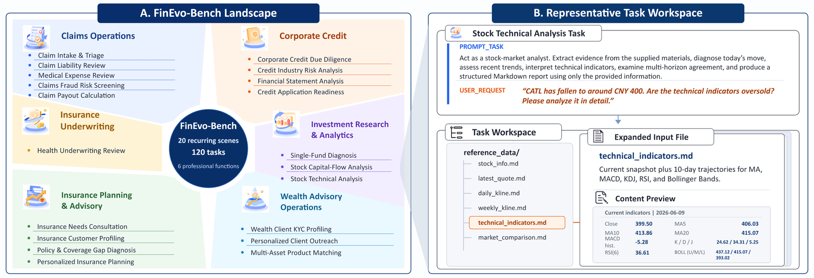Click Personalized Client Outreach
The height and width of the screenshot is (278, 814).
(294, 241)
